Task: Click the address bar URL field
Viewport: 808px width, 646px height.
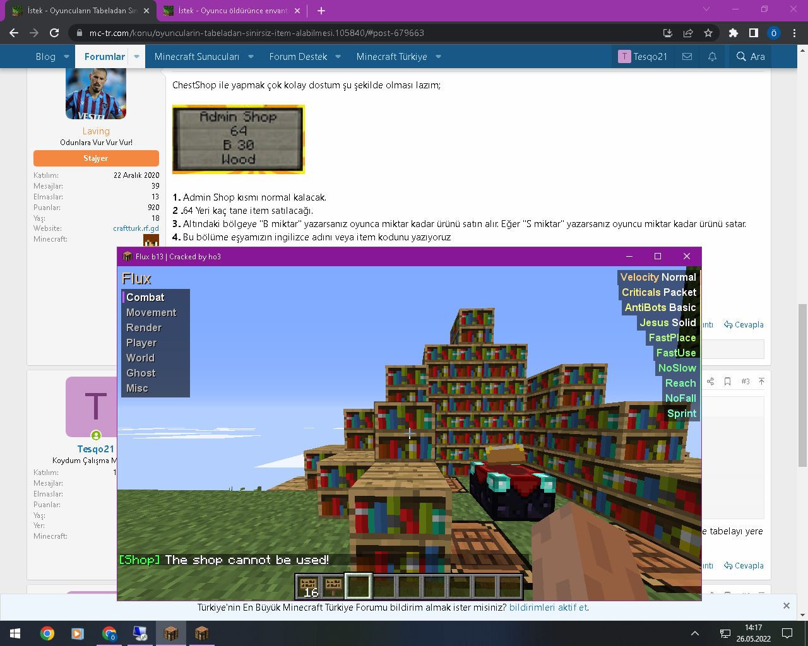Action: click(366, 33)
